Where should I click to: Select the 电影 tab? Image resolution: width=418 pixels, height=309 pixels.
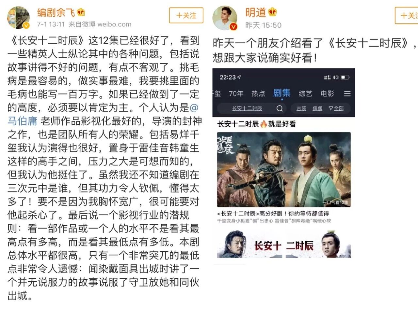pyautogui.click(x=327, y=94)
